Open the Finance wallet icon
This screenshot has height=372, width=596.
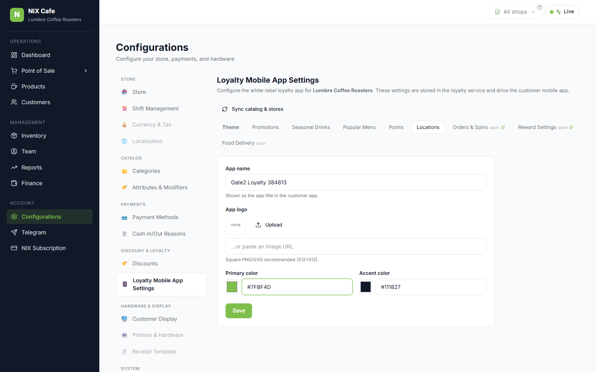coord(14,183)
